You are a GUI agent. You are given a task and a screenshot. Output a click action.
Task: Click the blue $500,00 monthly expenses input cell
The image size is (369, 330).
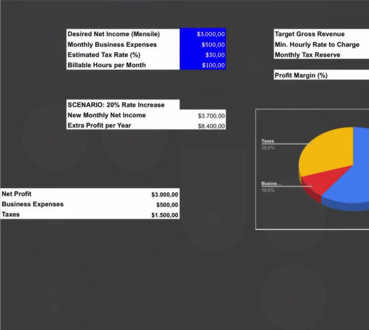coord(203,44)
